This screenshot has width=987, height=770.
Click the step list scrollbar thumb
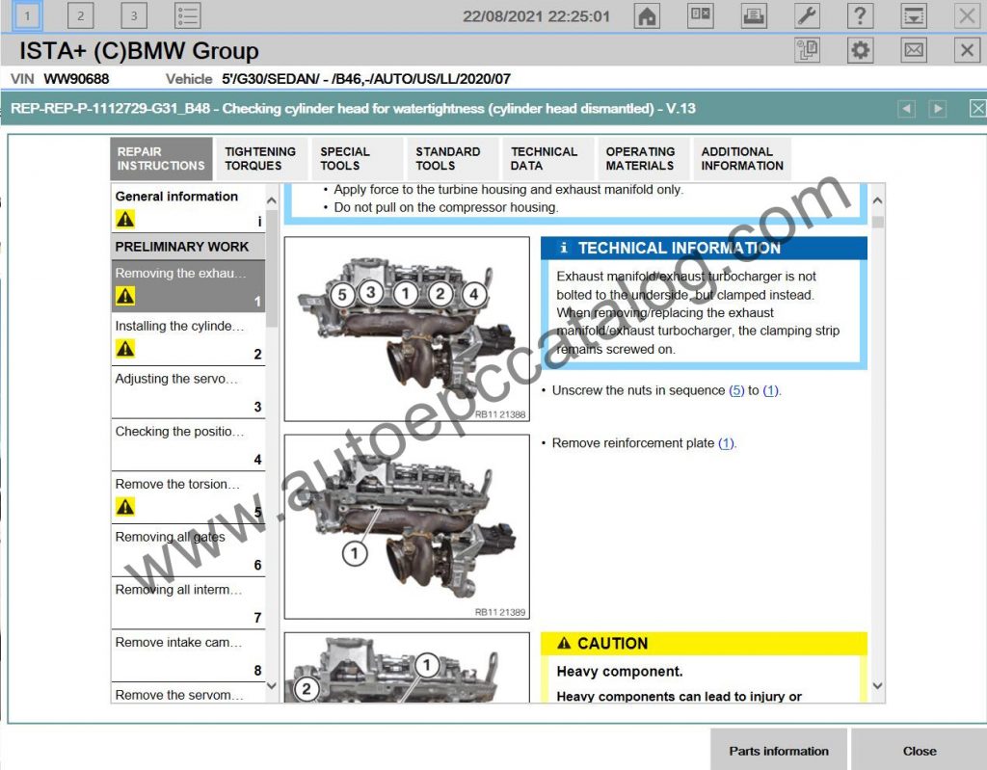pos(272,268)
